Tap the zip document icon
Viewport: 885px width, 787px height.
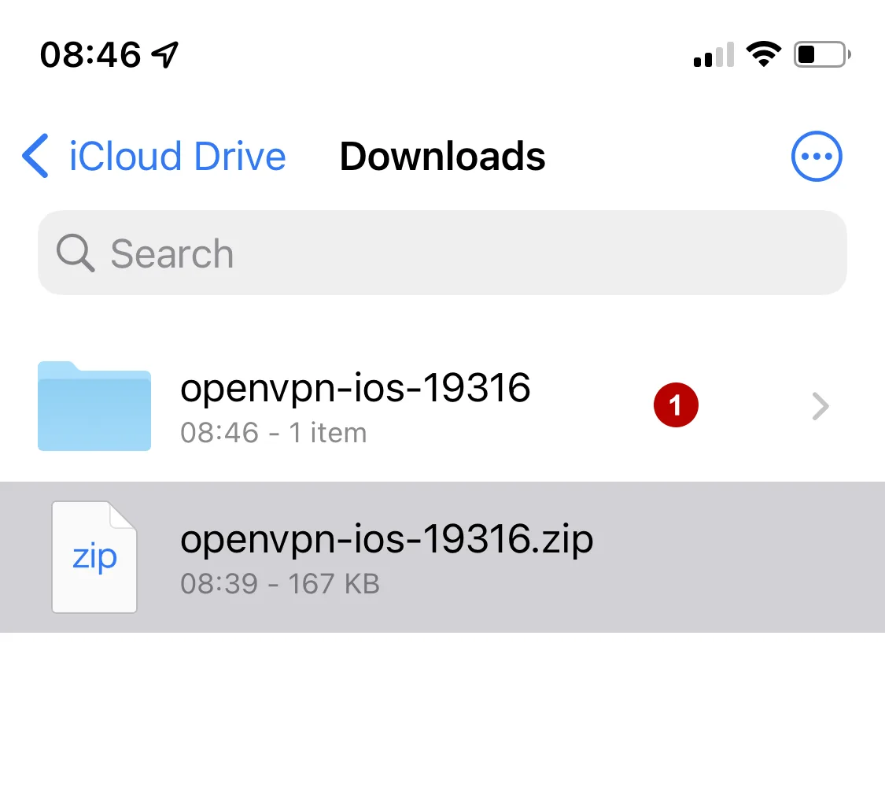[x=94, y=556]
